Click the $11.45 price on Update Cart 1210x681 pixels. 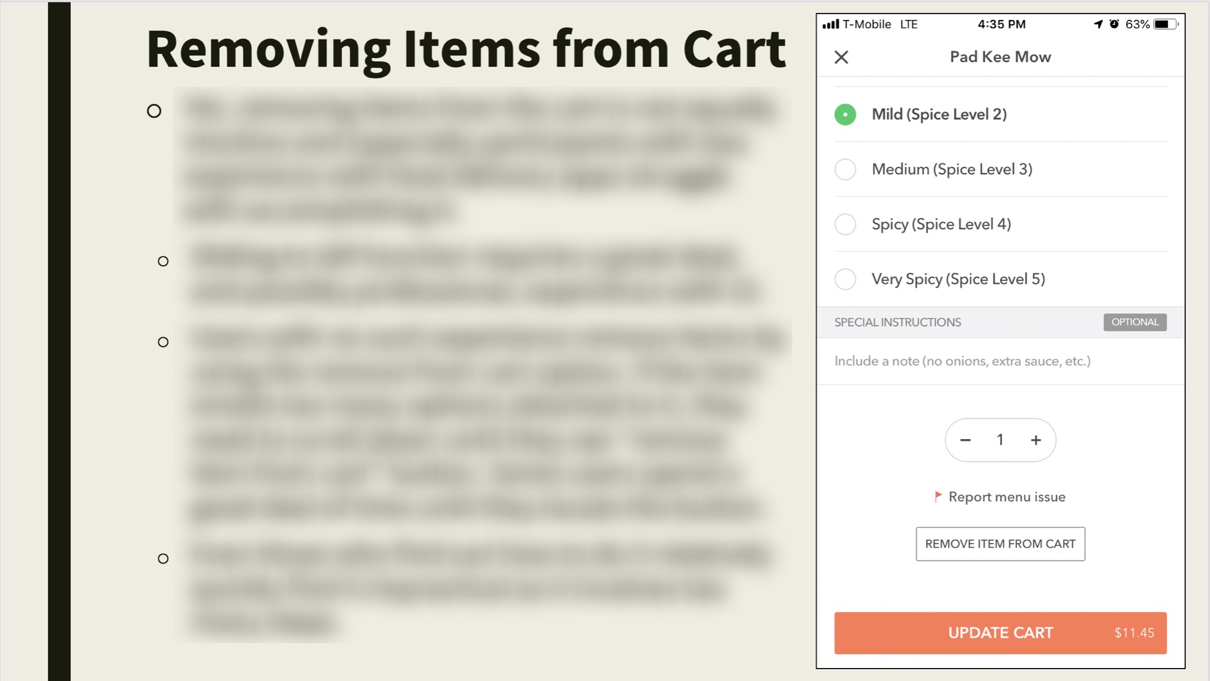coord(1134,633)
